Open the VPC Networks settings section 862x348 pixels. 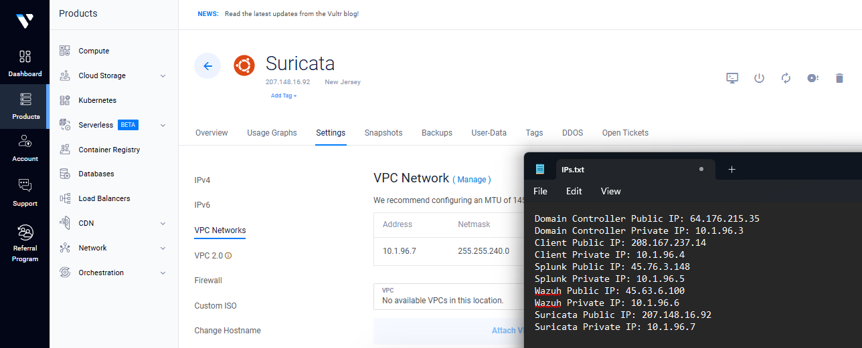point(220,230)
